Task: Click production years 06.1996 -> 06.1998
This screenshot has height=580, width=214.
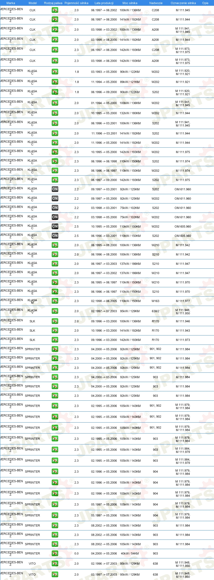Action: tap(104, 161)
